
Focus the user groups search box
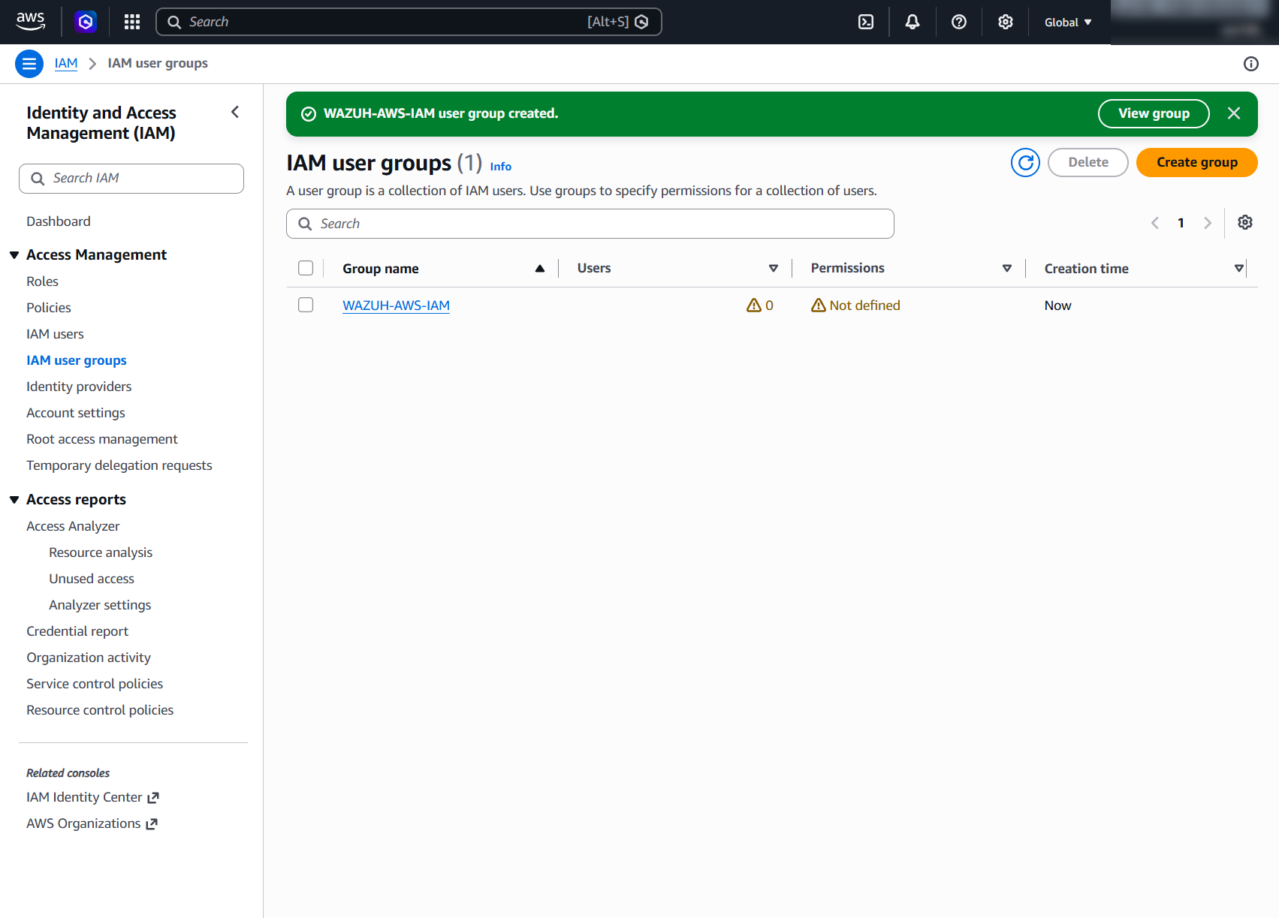pos(590,224)
